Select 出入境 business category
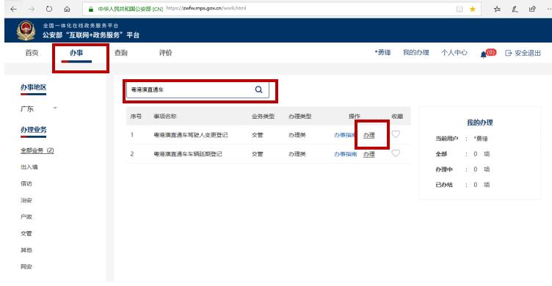 [x=29, y=167]
